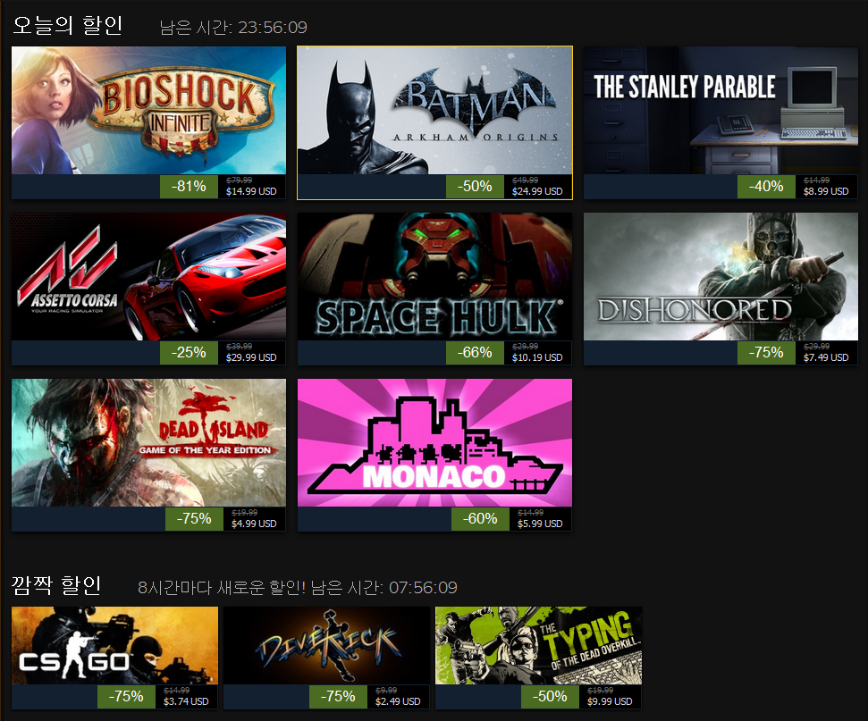This screenshot has width=868, height=721.
Task: Open Dead Island Game of the Year banner
Action: [149, 442]
